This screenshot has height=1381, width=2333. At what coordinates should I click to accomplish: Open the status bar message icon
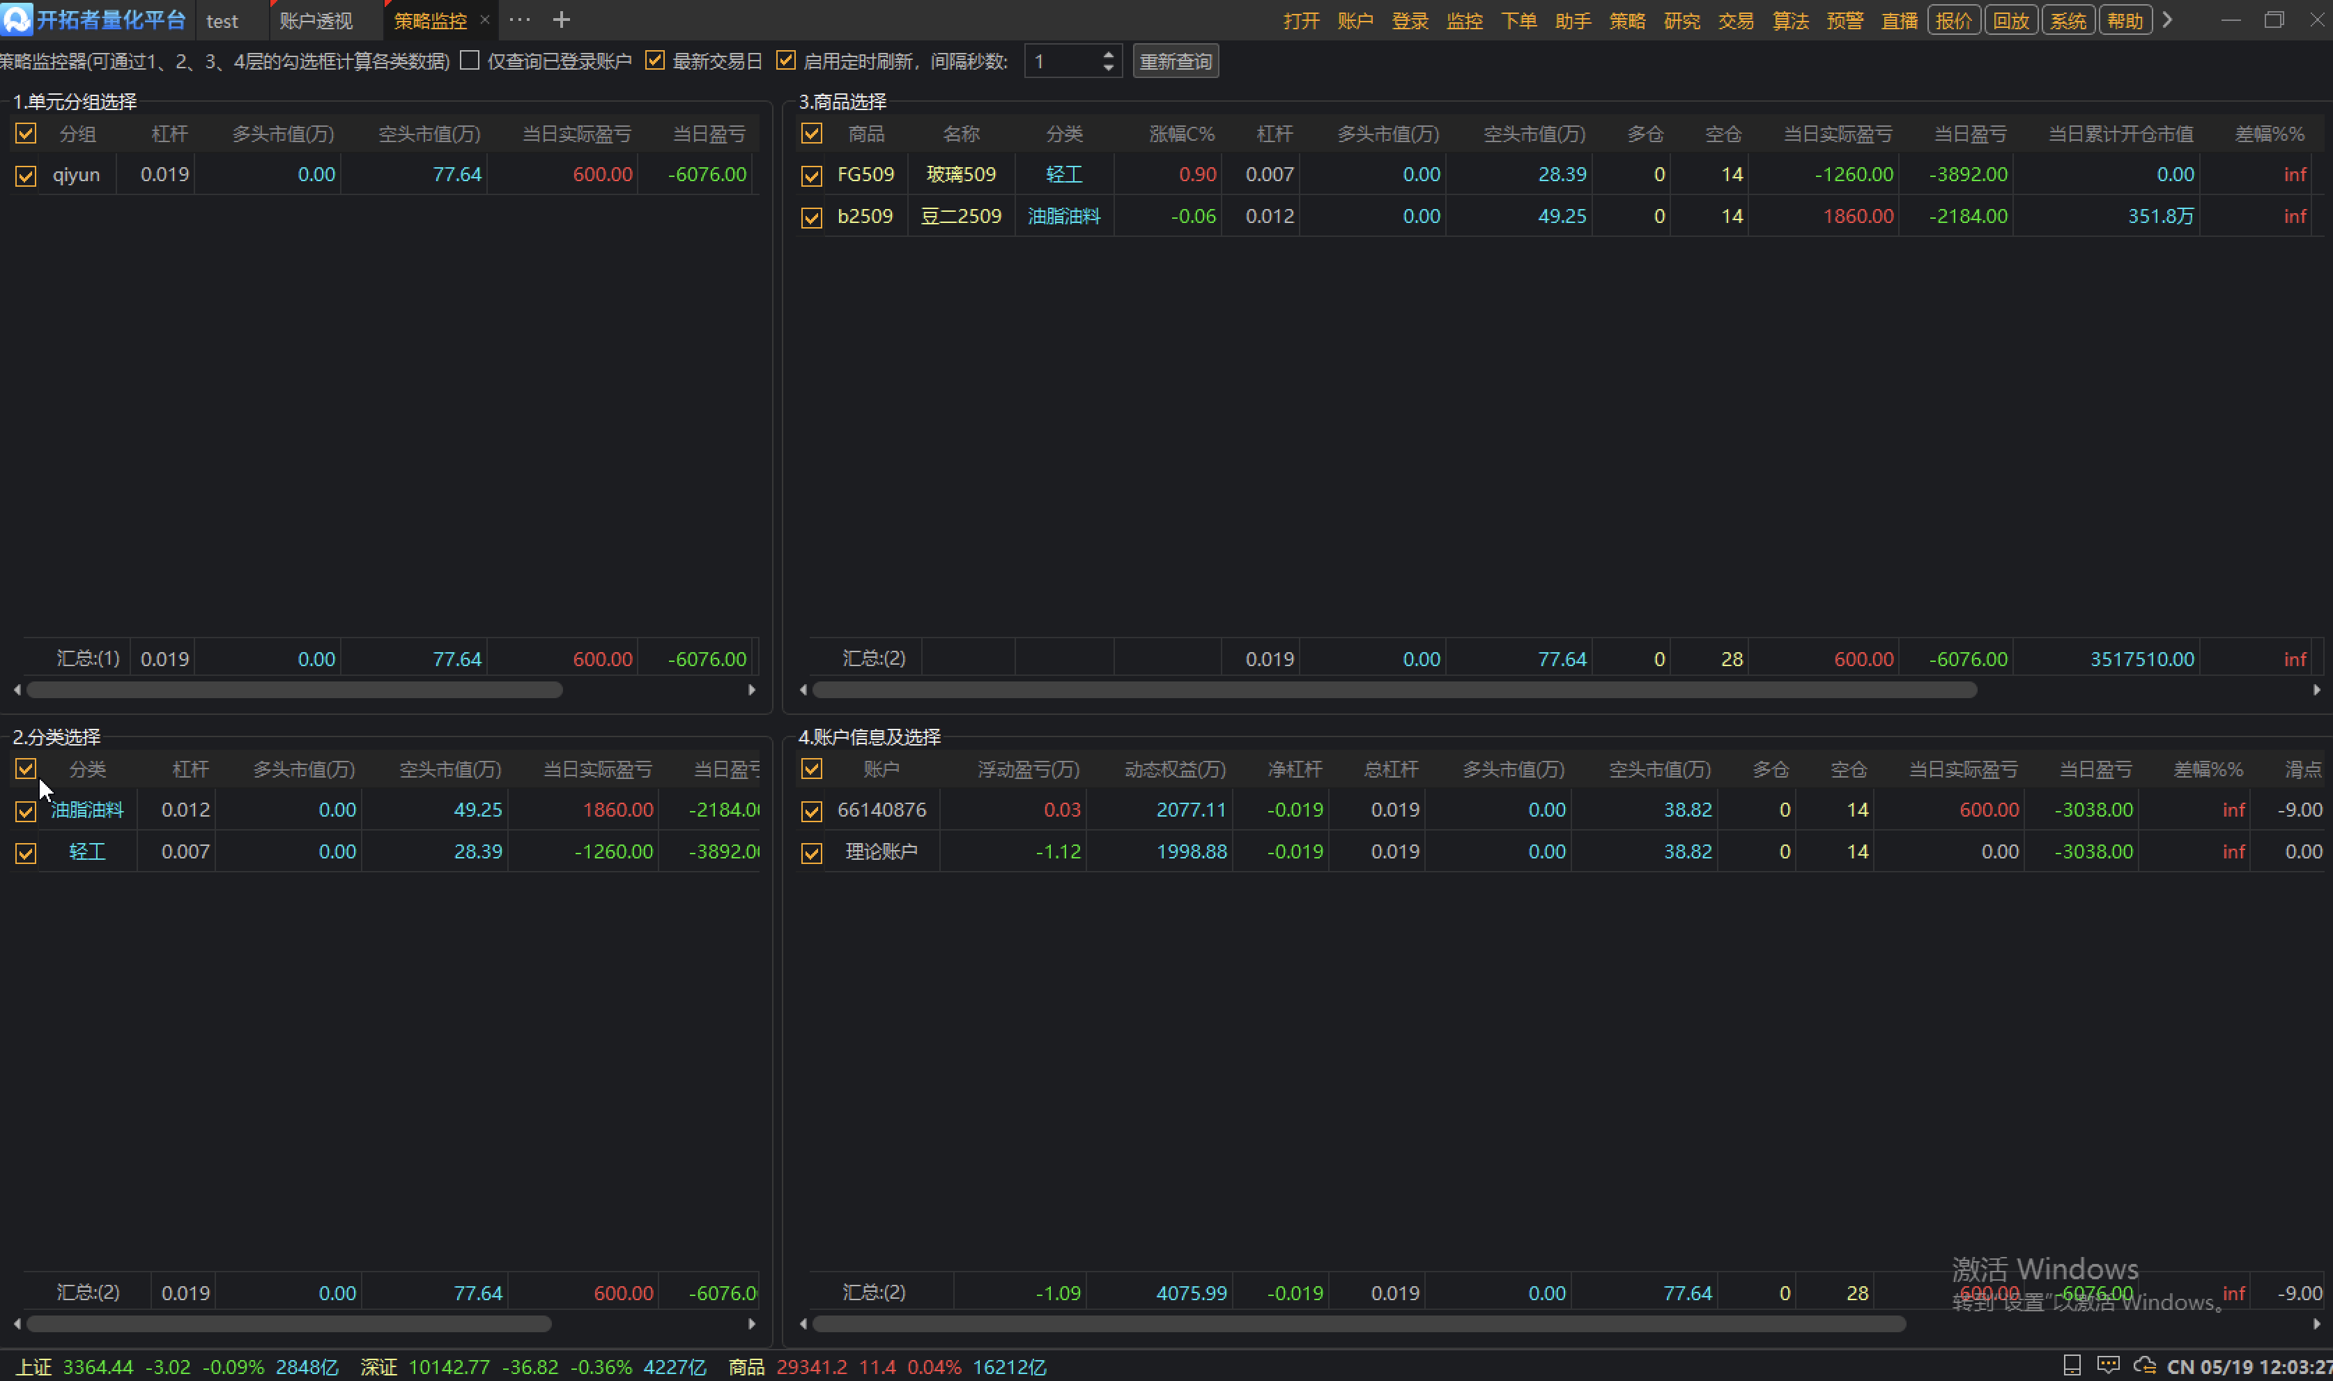2108,1365
